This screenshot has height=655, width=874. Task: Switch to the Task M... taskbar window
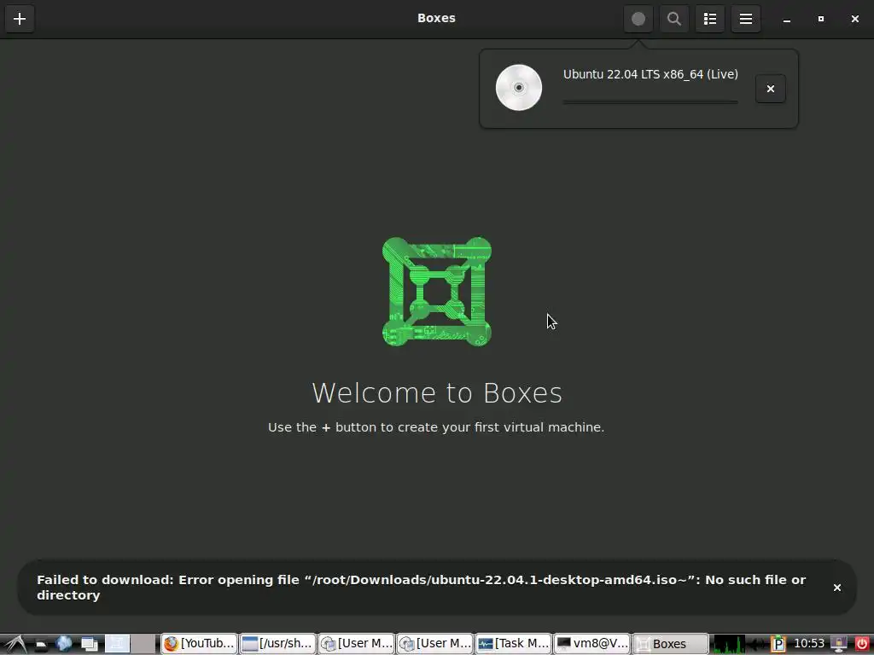[513, 644]
